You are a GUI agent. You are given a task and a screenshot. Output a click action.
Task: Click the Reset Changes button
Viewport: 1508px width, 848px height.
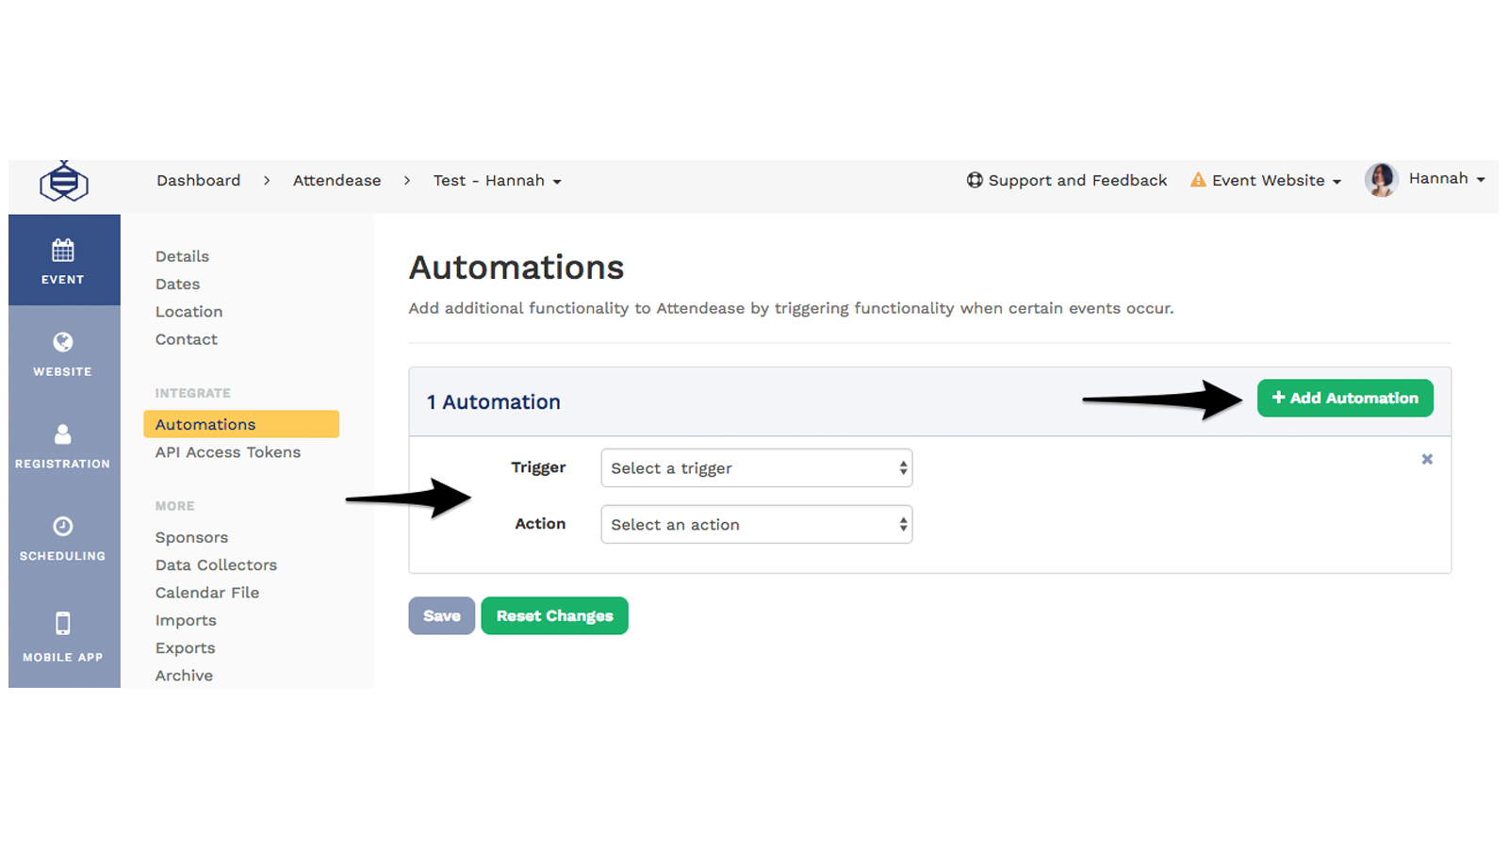click(x=554, y=615)
